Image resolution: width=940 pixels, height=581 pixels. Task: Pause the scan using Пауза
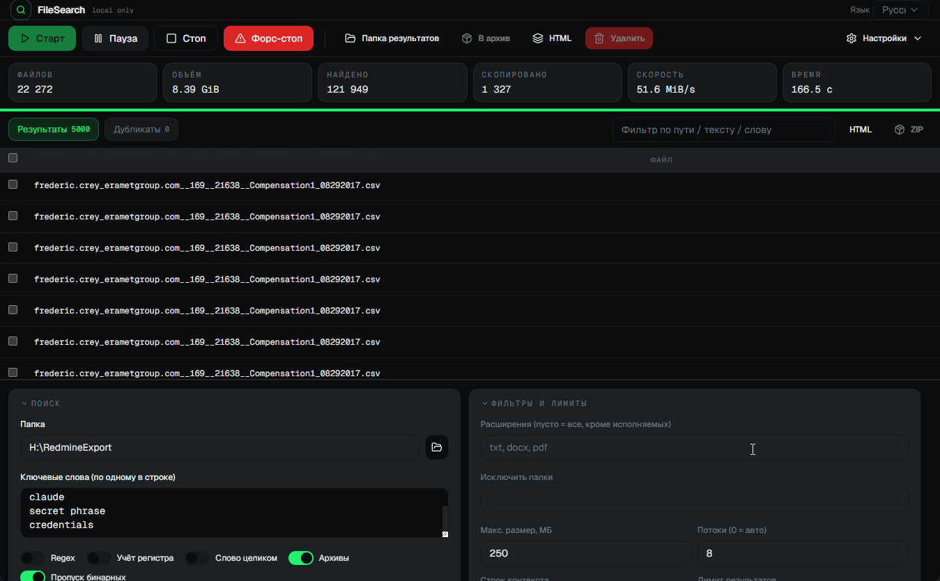pyautogui.click(x=115, y=38)
